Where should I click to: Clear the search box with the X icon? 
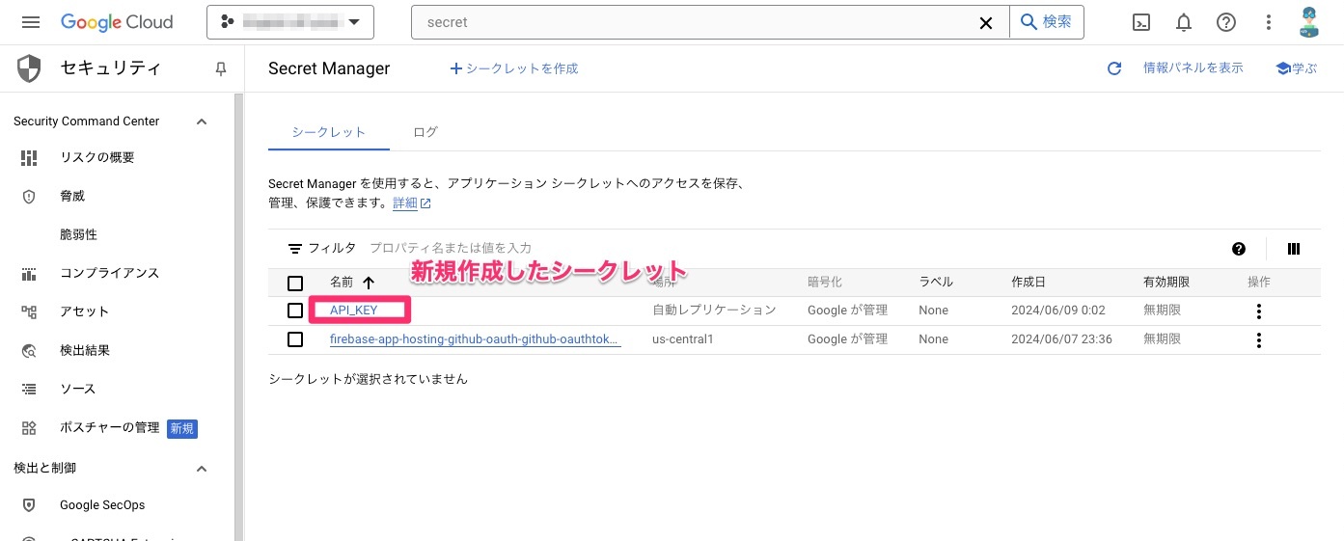click(x=986, y=22)
